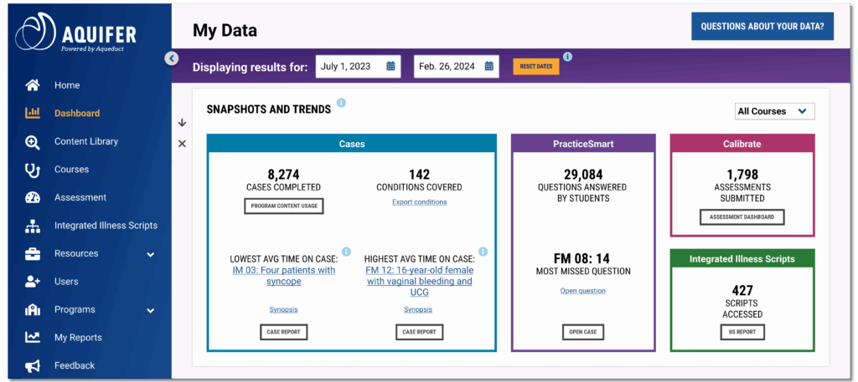Click the Open Case button

583,332
